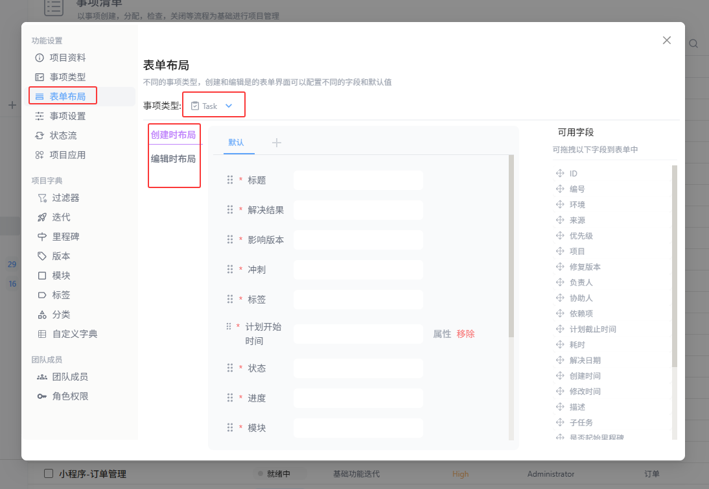Select 项目 in available fields
The height and width of the screenshot is (489, 709).
(x=577, y=251)
